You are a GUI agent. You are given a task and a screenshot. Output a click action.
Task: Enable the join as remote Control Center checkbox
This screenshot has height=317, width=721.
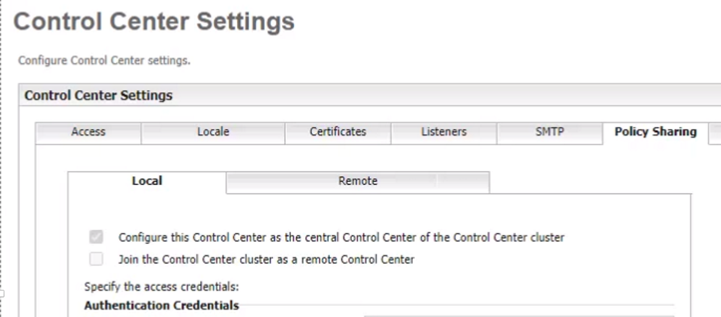pos(96,260)
